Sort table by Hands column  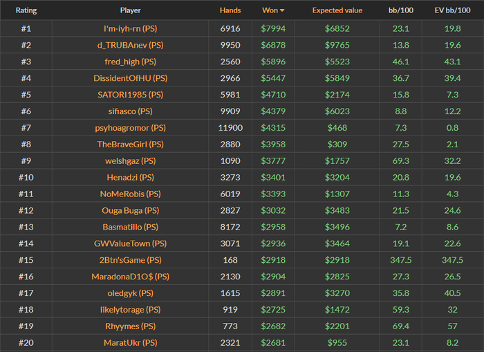[230, 10]
